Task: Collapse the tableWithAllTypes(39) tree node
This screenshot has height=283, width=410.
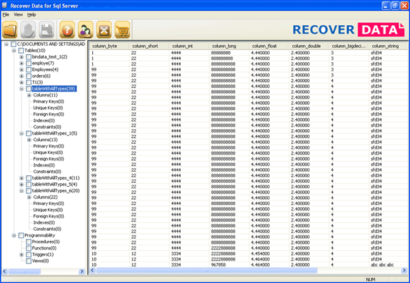Action: [21, 89]
